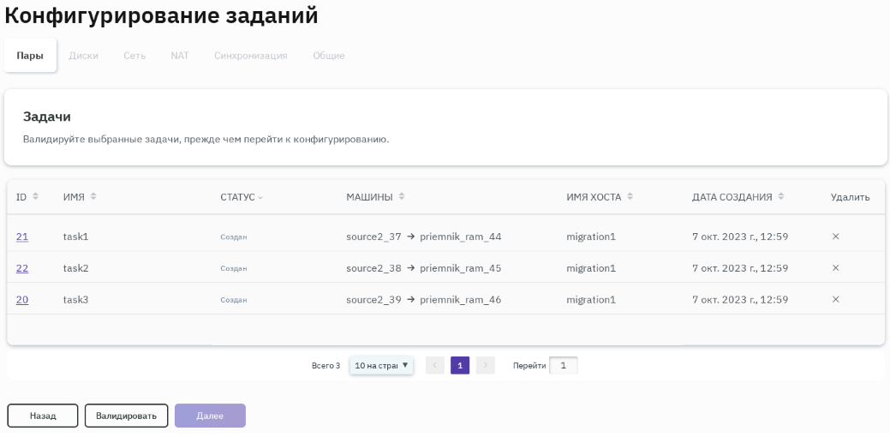This screenshot has width=896, height=437.
Task: Sort by ДАТА СОЗДАНИЯ column icon
Action: (x=780, y=197)
